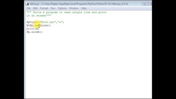Open the File menu

pos(29,8)
